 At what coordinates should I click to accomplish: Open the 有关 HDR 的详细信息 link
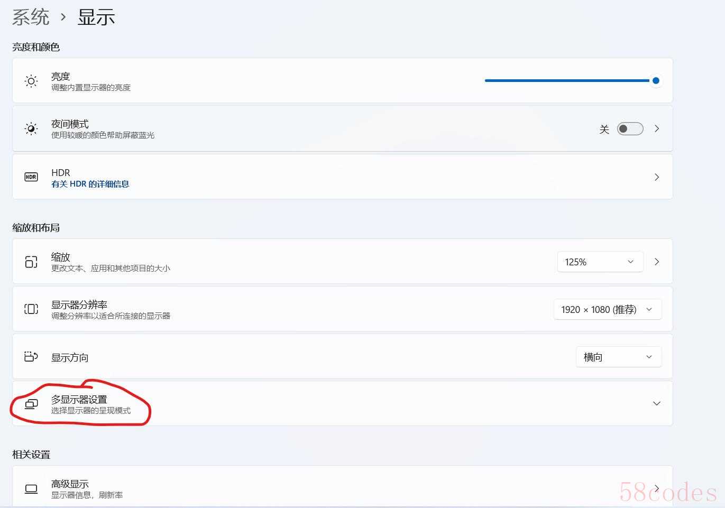pos(90,184)
